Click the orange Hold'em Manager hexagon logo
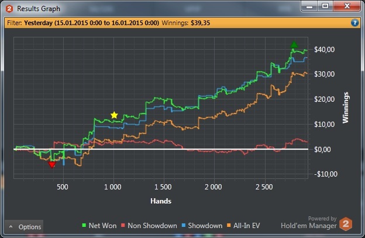365x238 pixels. (x=346, y=224)
